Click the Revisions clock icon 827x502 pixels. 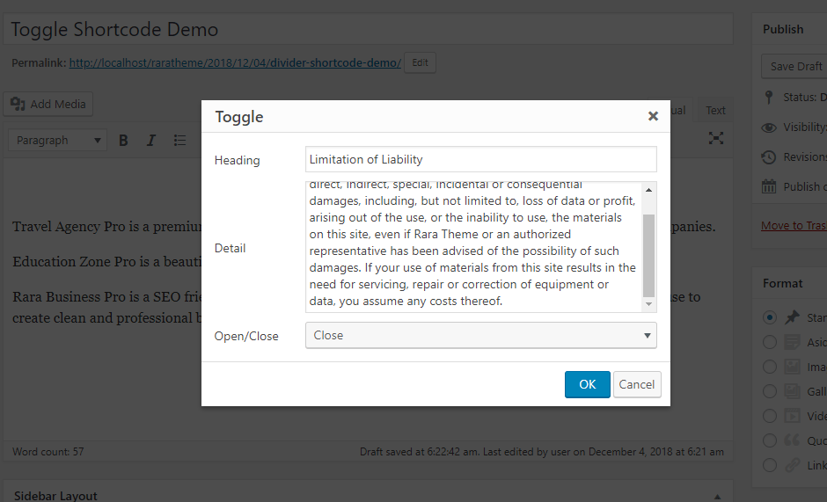click(x=770, y=156)
